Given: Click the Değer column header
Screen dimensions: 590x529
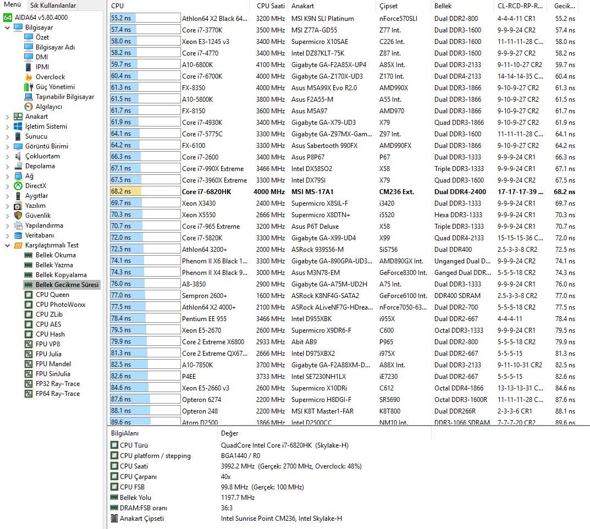Looking at the screenshot, I should [x=324, y=433].
